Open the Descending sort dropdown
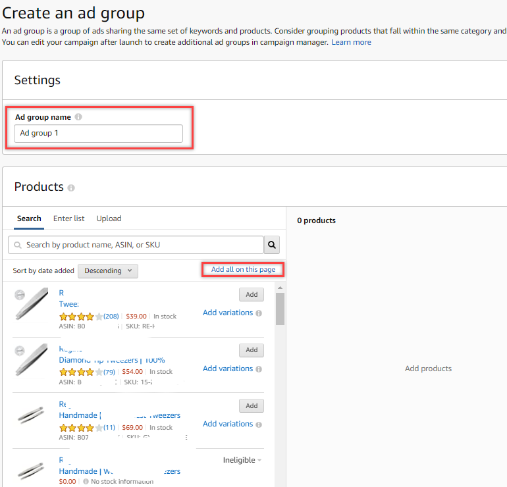This screenshot has height=487, width=507. click(108, 270)
